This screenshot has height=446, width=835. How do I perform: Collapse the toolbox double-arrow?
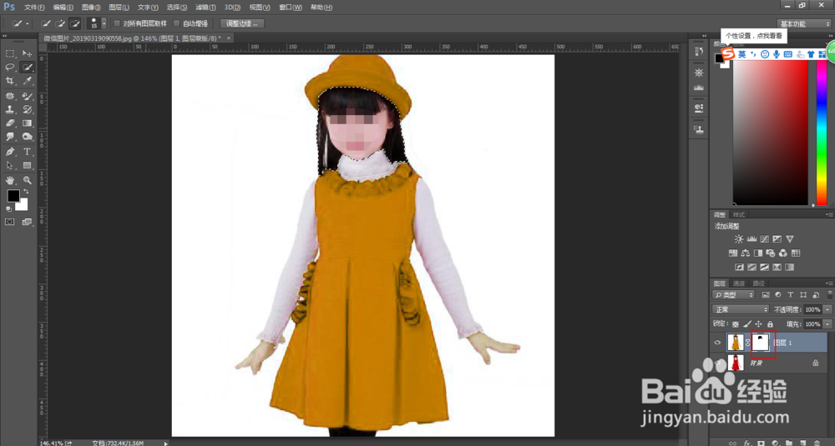(x=5, y=36)
